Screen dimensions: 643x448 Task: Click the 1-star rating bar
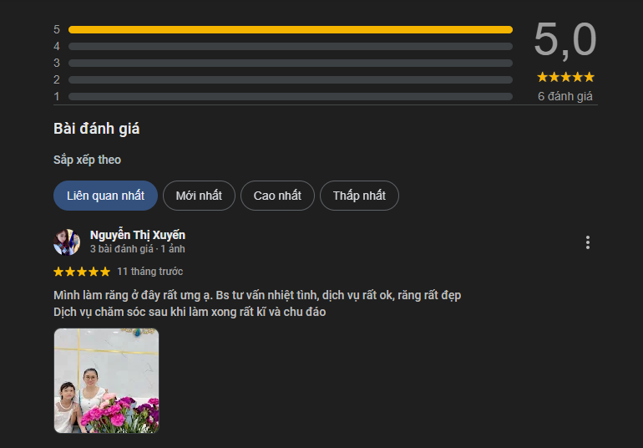click(290, 96)
